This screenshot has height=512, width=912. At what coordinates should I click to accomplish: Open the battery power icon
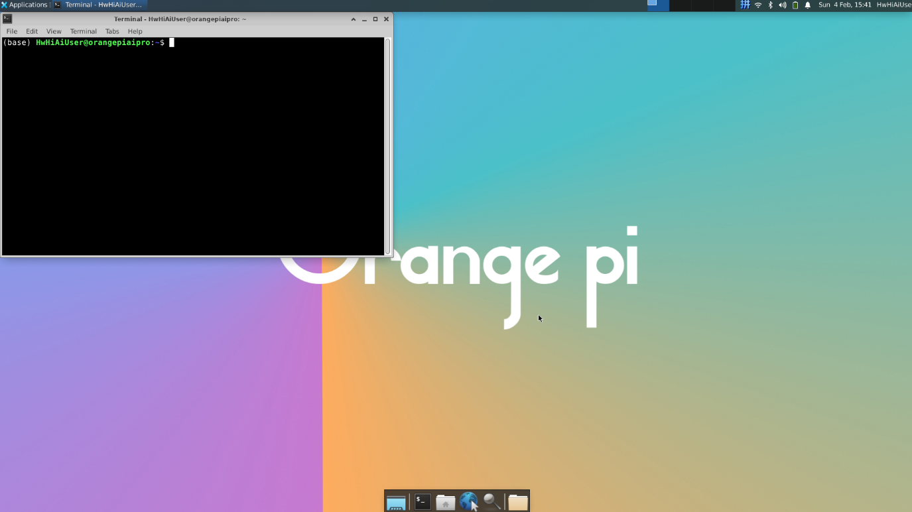(795, 5)
